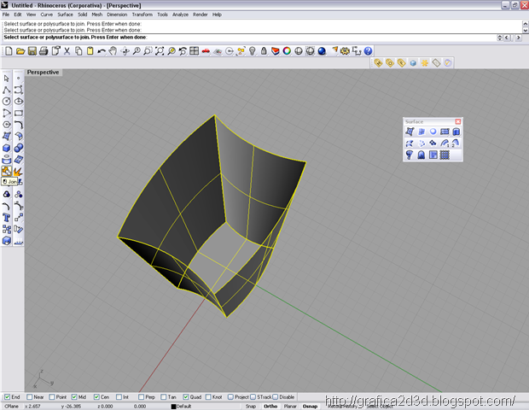Select the Text tool T icon
Screen dimensions: 529x410
pos(7,218)
